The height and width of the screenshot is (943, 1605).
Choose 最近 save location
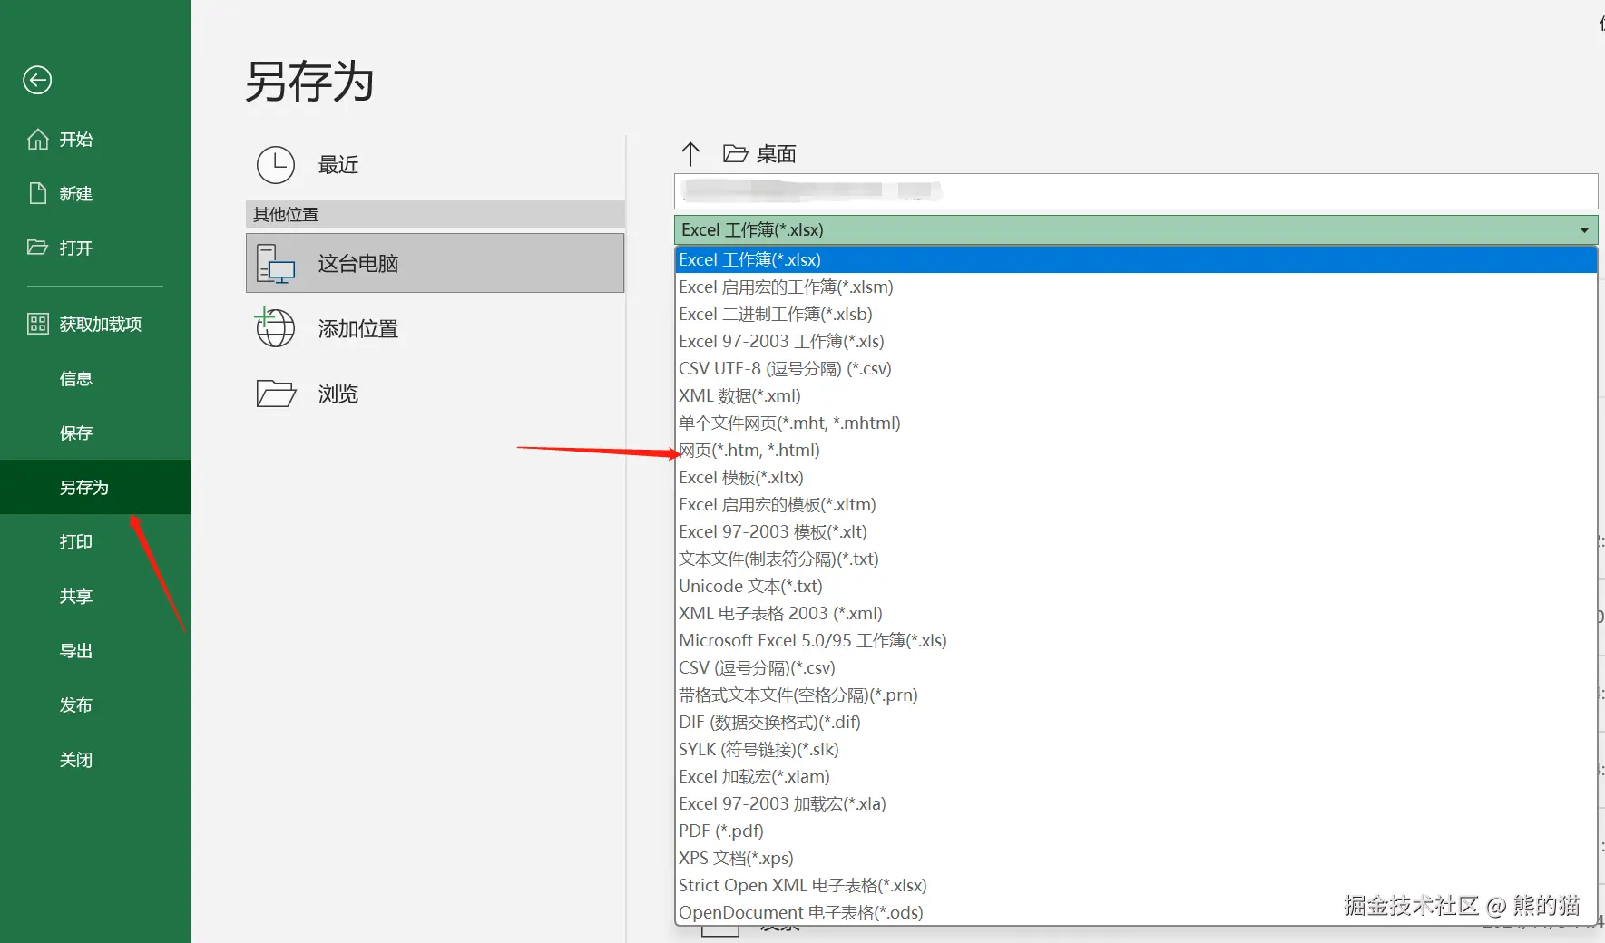(435, 165)
